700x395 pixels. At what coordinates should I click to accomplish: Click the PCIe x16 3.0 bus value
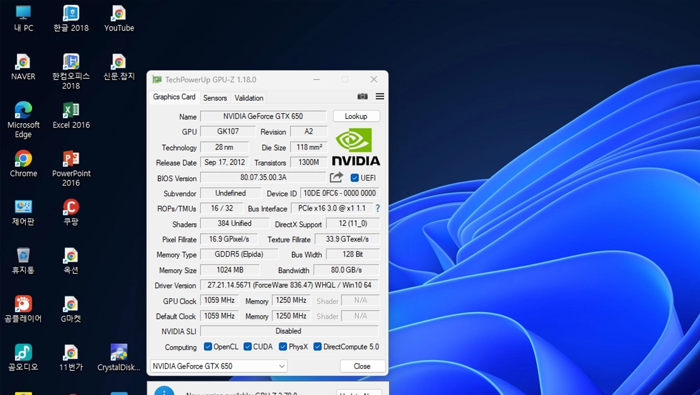(332, 208)
